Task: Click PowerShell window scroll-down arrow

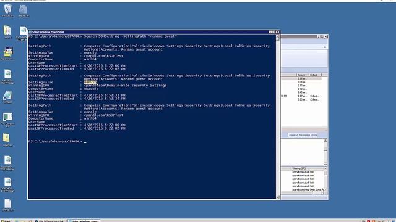Action: pyautogui.click(x=278, y=197)
